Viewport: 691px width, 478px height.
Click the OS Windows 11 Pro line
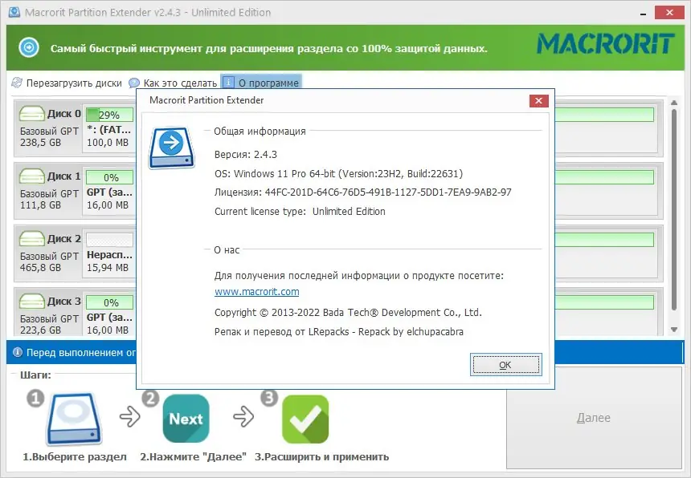coord(338,174)
